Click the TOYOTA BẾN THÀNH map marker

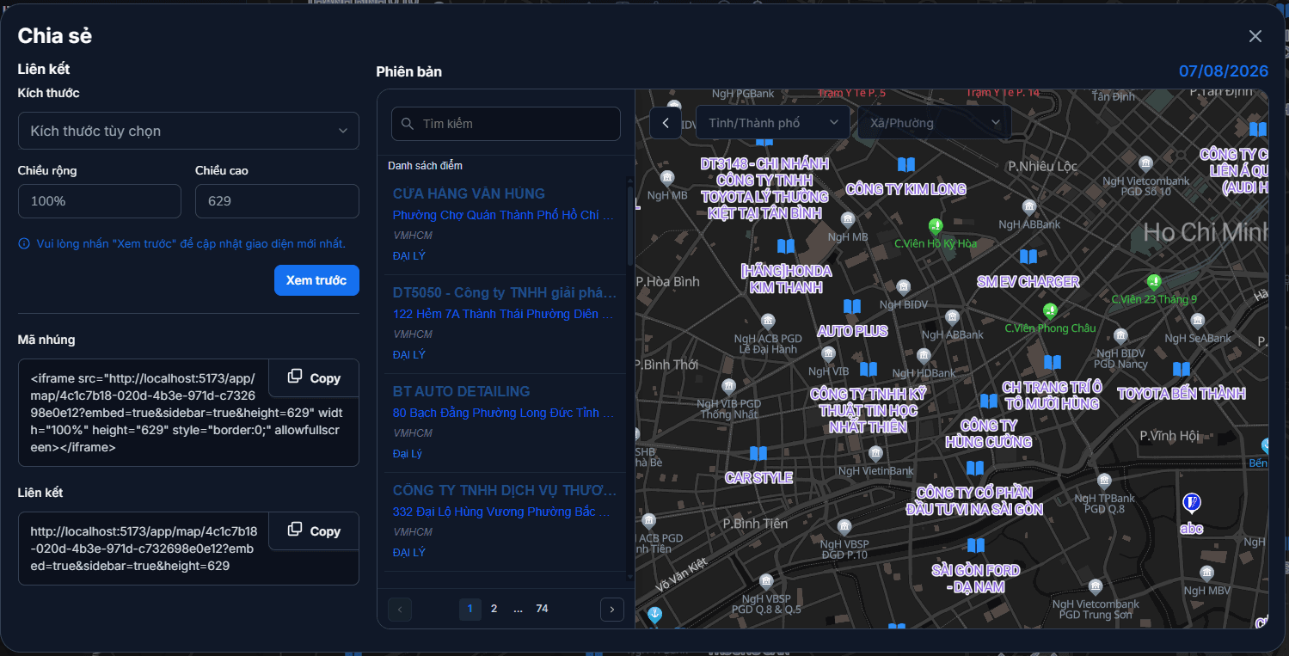tap(1182, 369)
